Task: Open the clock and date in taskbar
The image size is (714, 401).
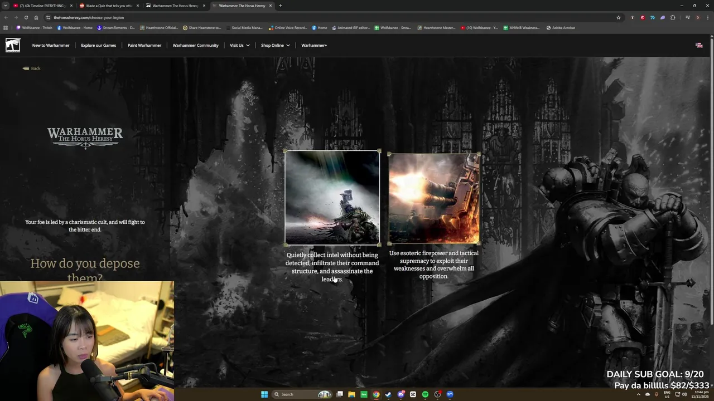Action: [700, 394]
